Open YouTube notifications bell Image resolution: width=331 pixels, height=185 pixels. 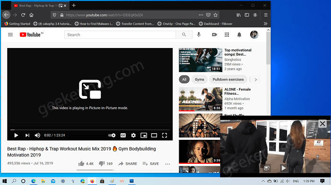click(x=239, y=35)
